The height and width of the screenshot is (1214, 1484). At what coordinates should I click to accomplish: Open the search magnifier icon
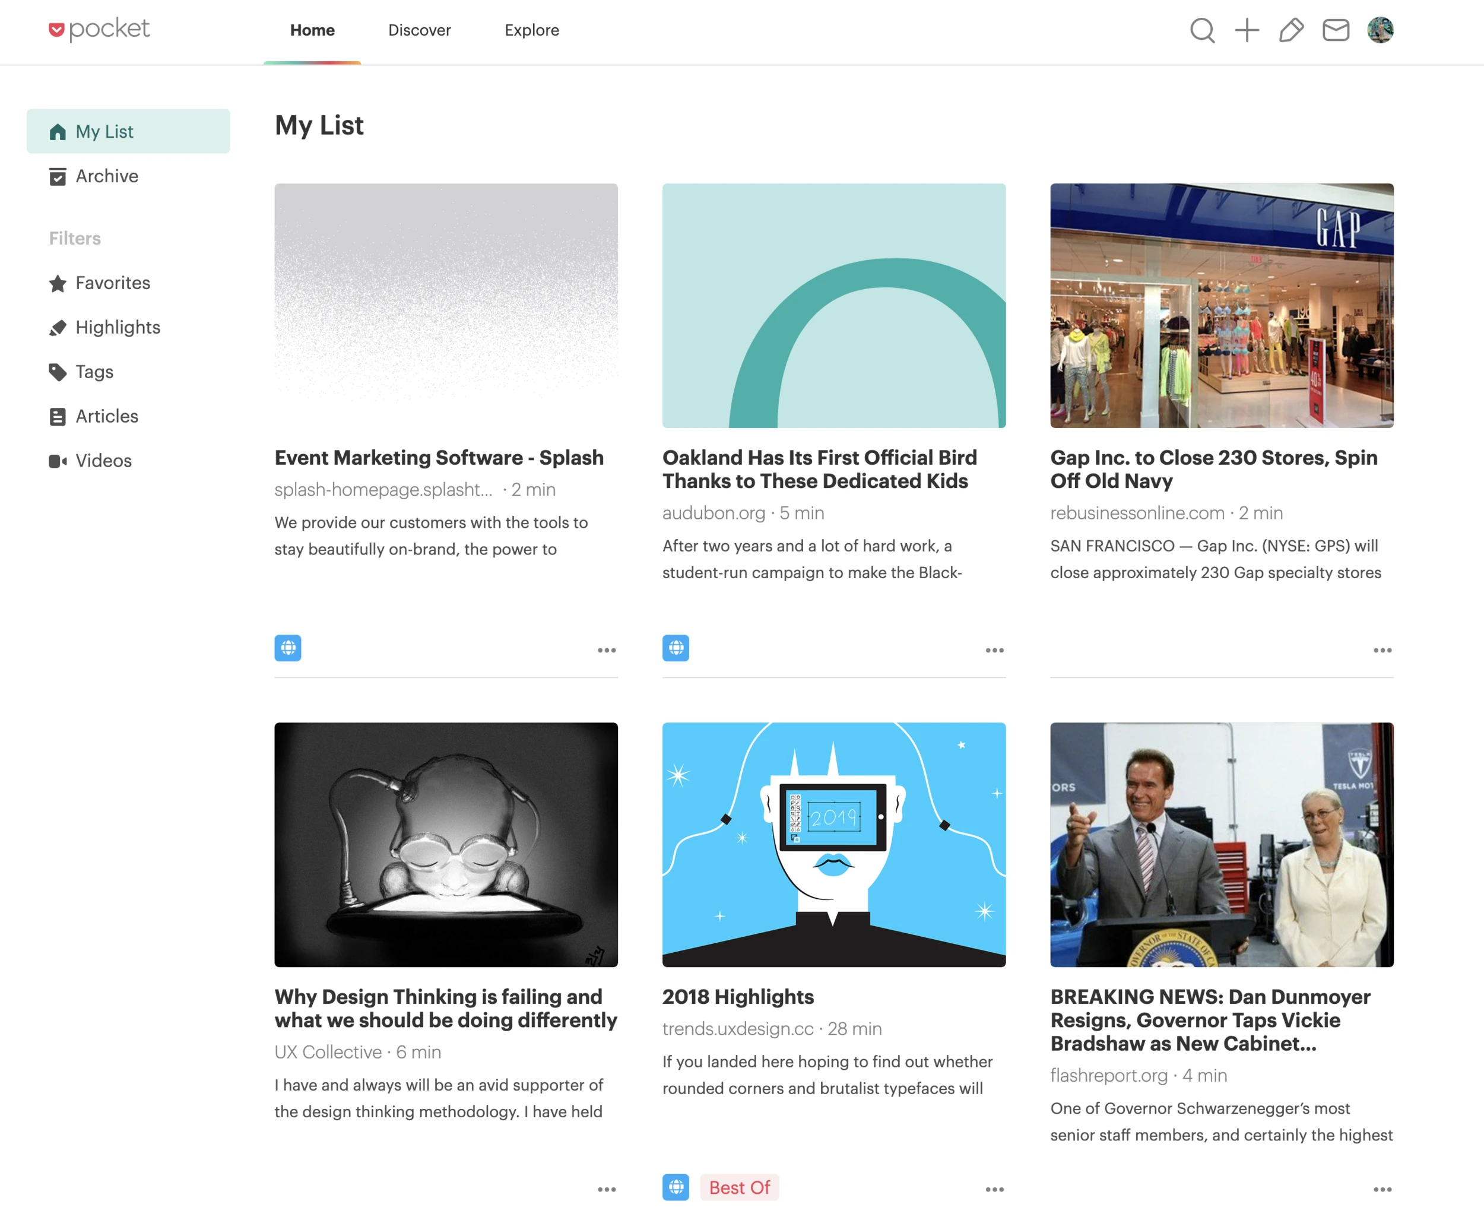1201,30
